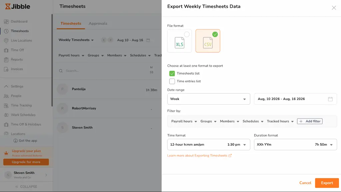Click the sidebar scrollbar

(x=52, y=60)
